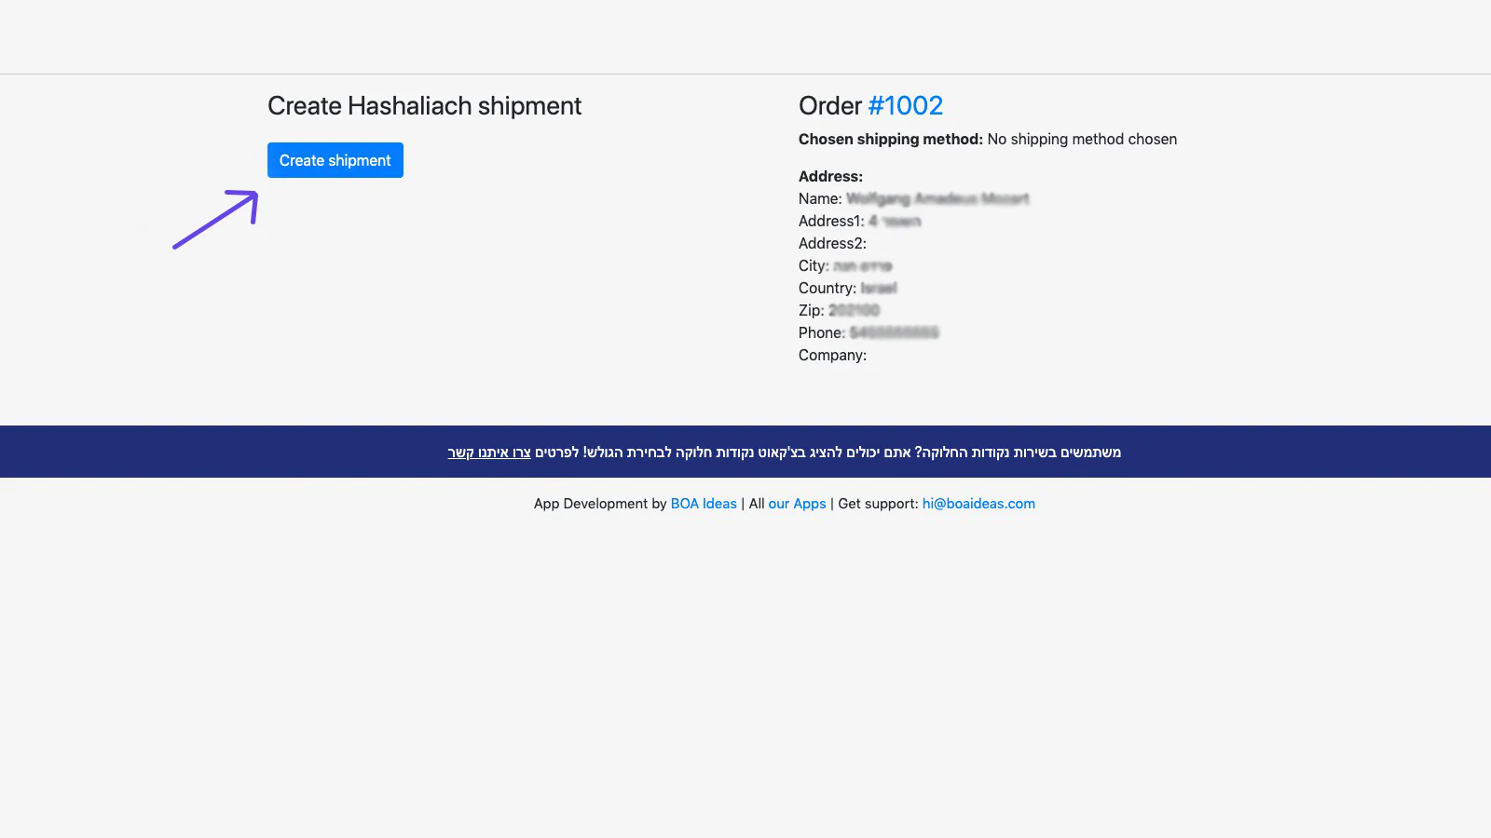Viewport: 1491px width, 838px height.
Task: Click the blurred Address1 value
Action: 895,222
